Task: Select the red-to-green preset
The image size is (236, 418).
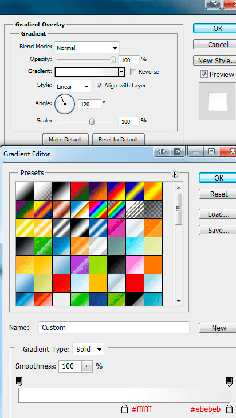Action: coord(80,191)
